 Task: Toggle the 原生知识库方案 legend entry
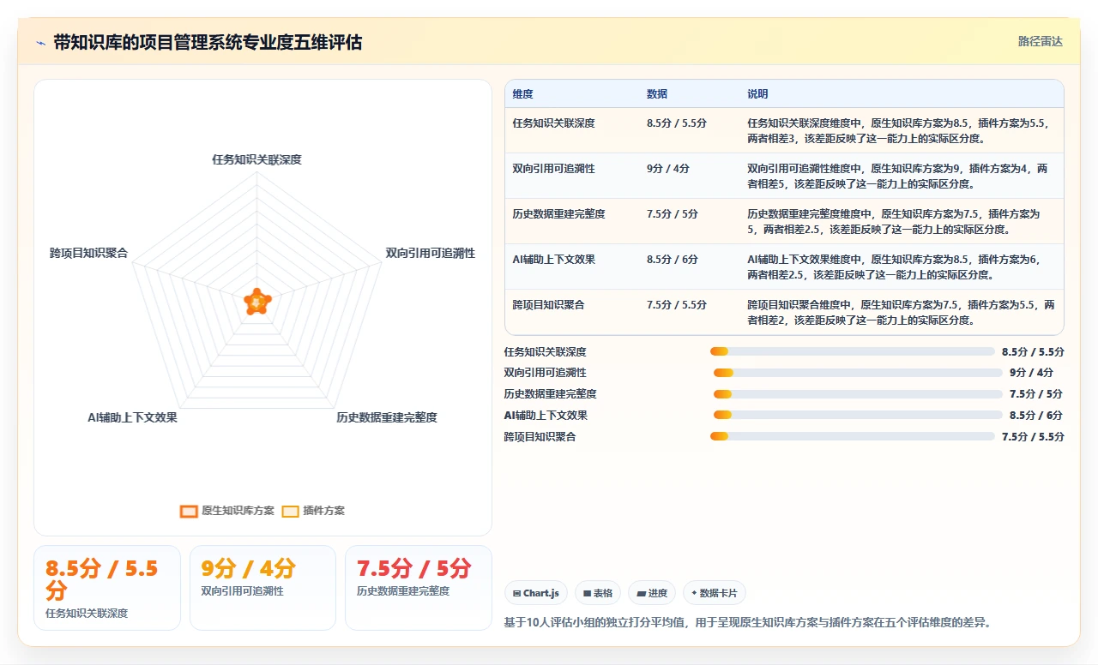227,511
